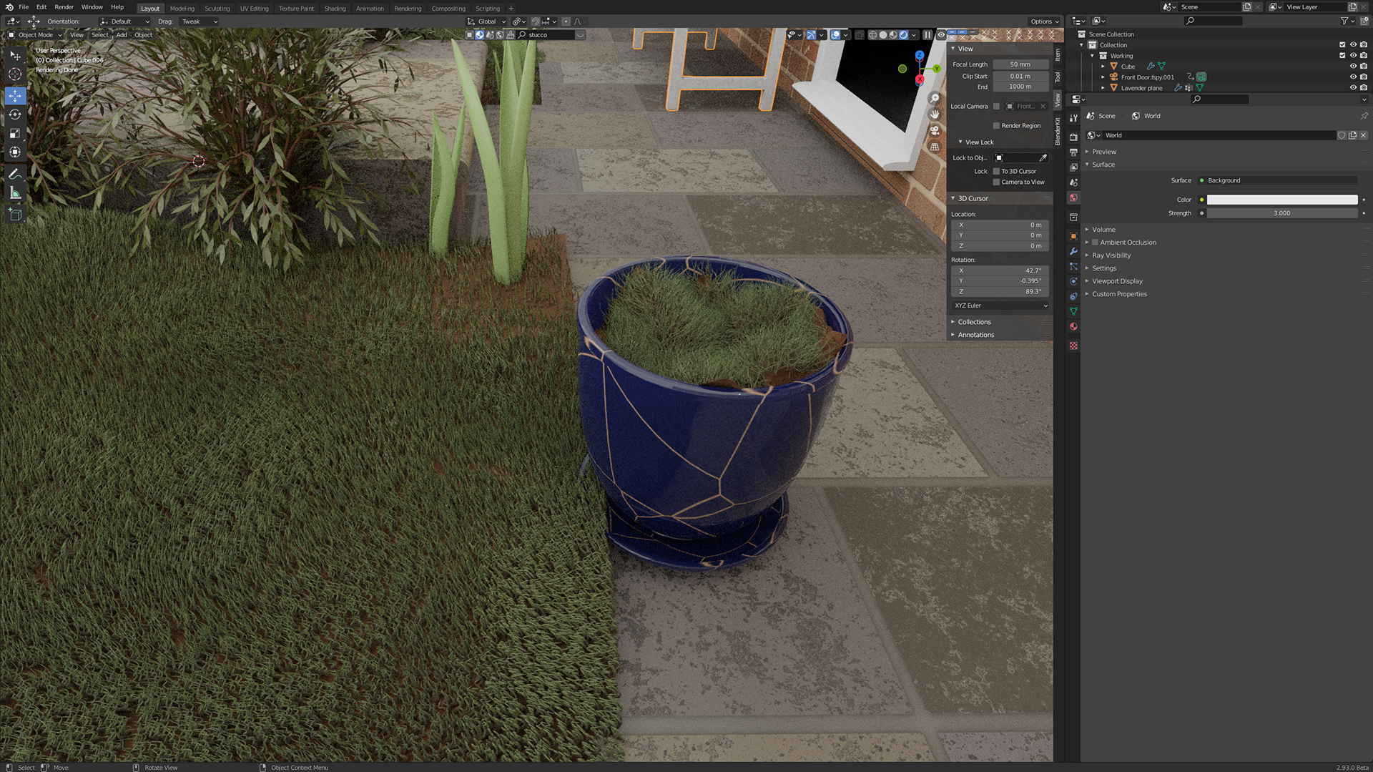Activate the Scale tool

[x=15, y=133]
